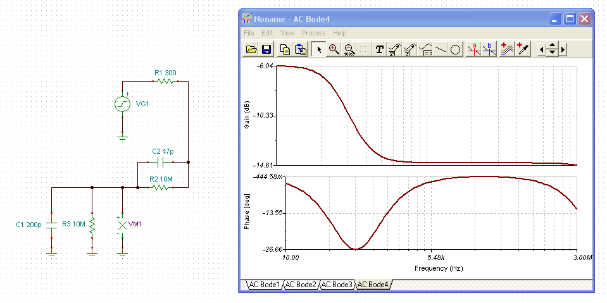The width and height of the screenshot is (607, 303).
Task: Click the -6.04 gain axis value
Action: coord(265,66)
